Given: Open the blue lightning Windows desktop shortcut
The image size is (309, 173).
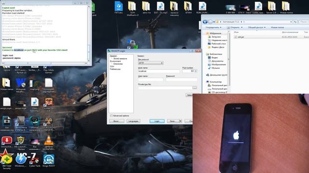Looking at the screenshot, I should click(21, 160).
